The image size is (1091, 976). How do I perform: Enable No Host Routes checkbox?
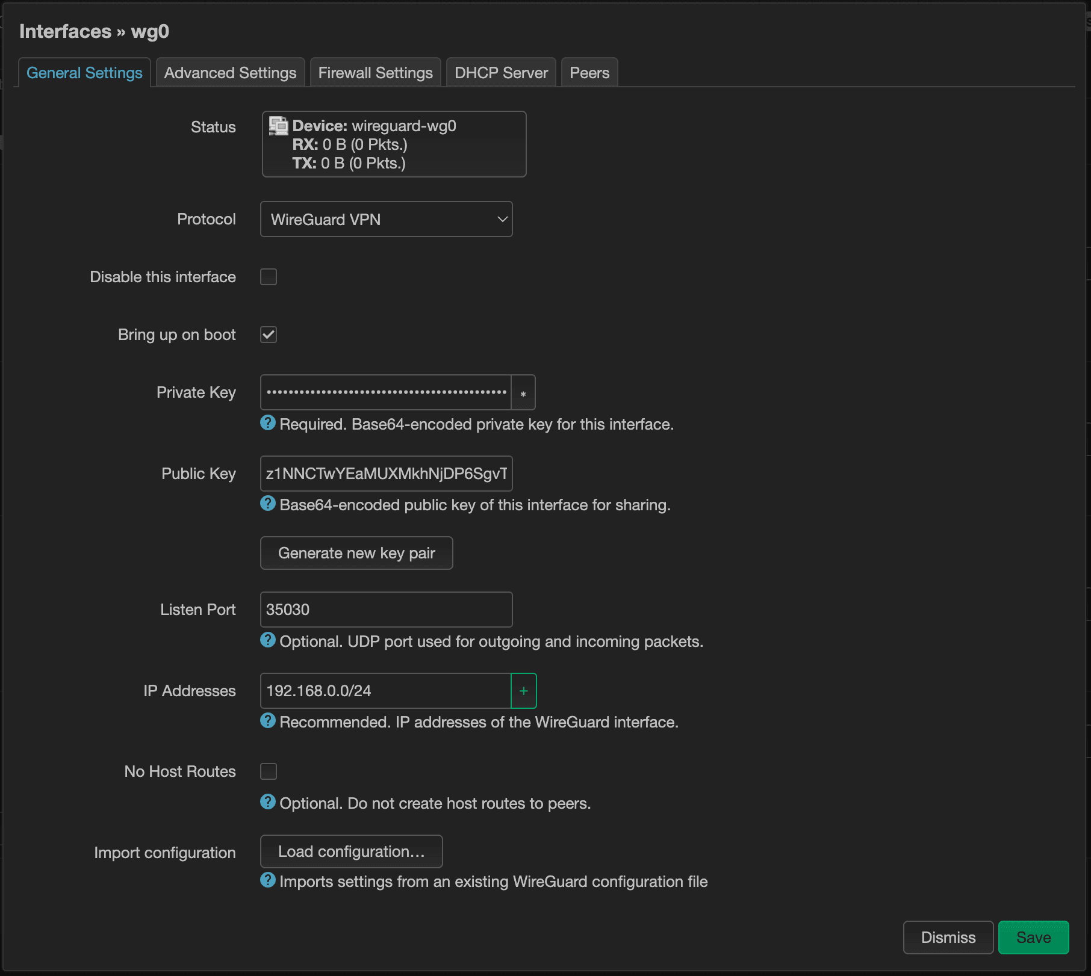tap(269, 771)
